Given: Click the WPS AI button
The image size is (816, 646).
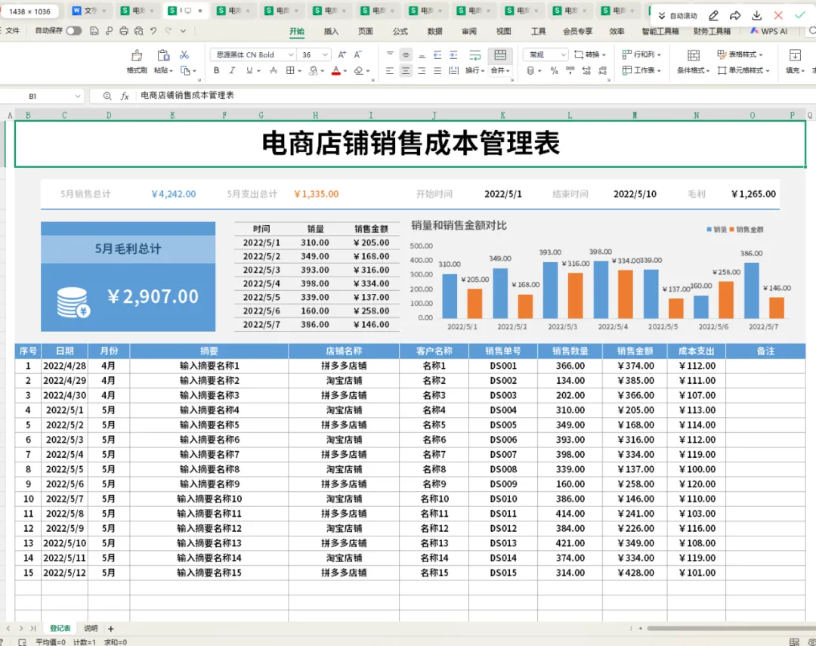Looking at the screenshot, I should coord(769,31).
